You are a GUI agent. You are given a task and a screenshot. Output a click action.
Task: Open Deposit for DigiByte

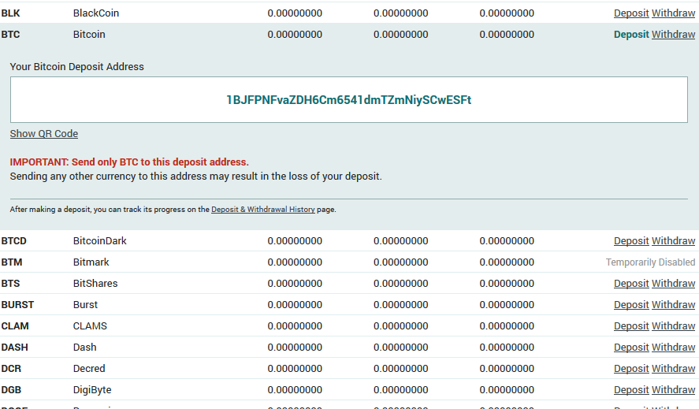click(631, 390)
